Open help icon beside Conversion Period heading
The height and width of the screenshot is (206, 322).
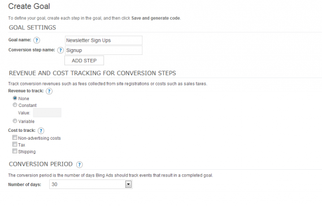coord(79,165)
